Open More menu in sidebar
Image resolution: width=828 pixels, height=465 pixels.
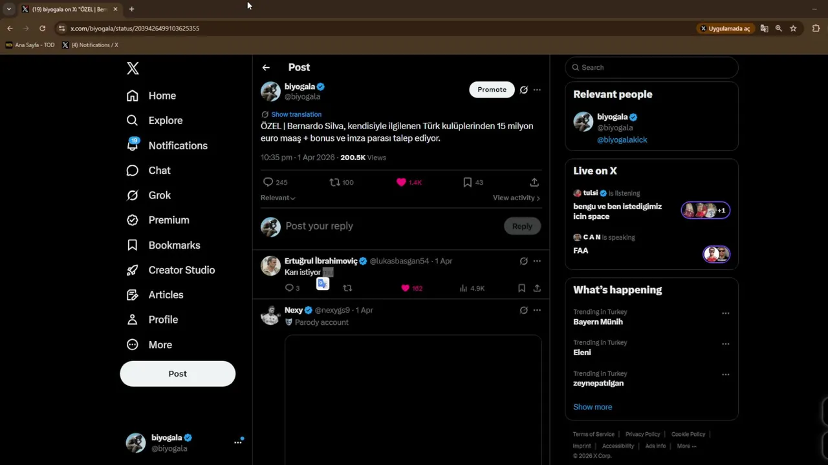click(x=149, y=345)
